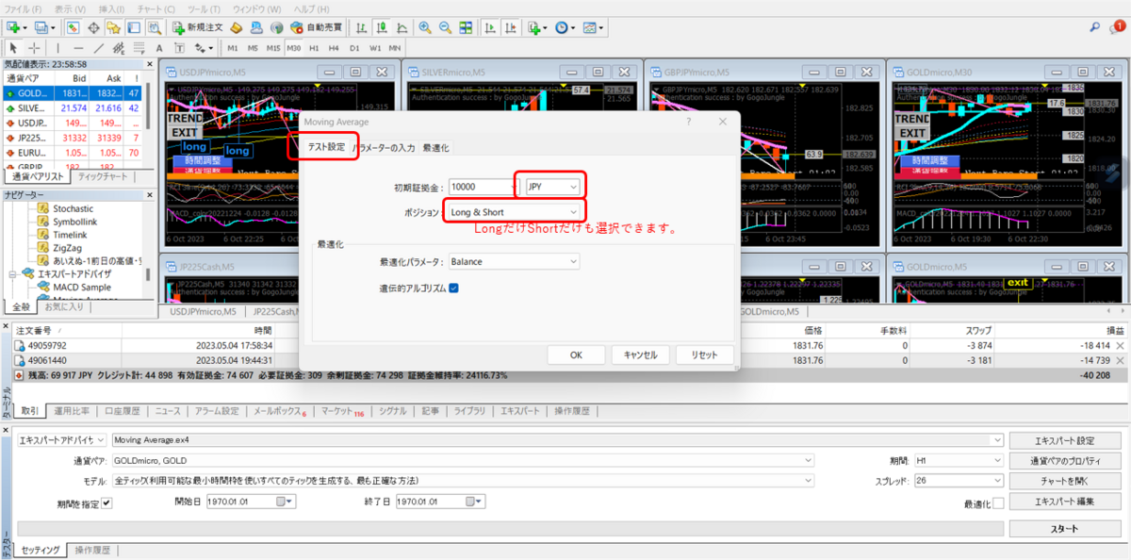Open the チャート (C) menu
The width and height of the screenshot is (1131, 560).
[155, 8]
